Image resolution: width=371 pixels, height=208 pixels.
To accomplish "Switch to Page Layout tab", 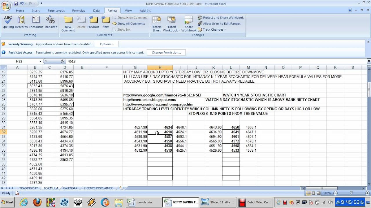I will click(x=56, y=11).
